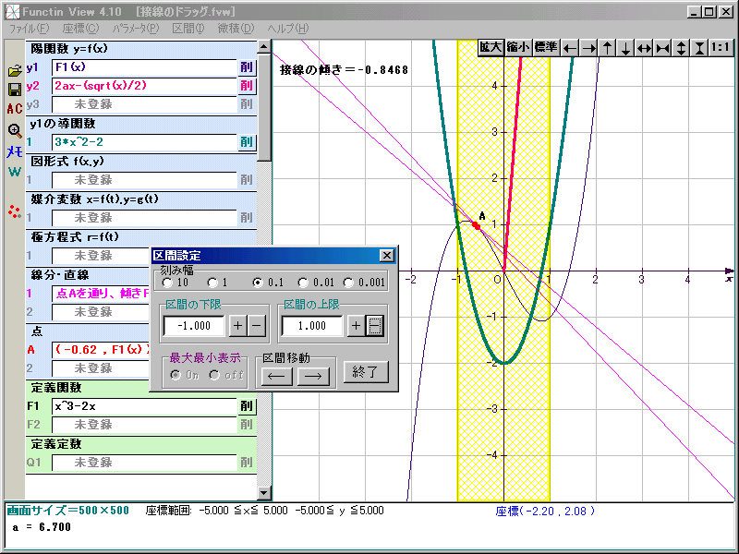Open the 座標(C) menu

(80, 29)
